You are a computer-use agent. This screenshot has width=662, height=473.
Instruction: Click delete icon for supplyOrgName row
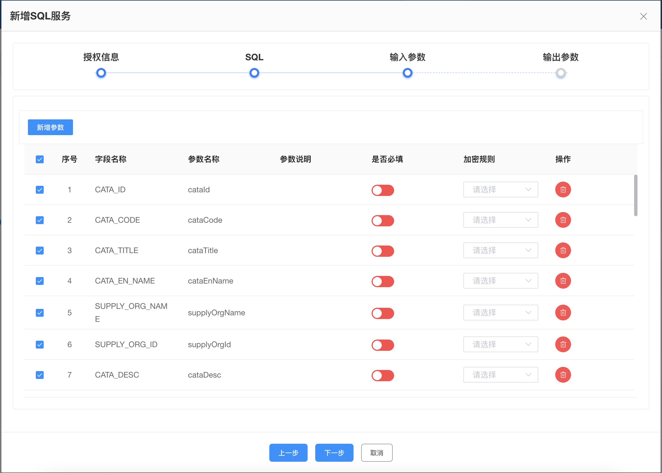(x=563, y=313)
